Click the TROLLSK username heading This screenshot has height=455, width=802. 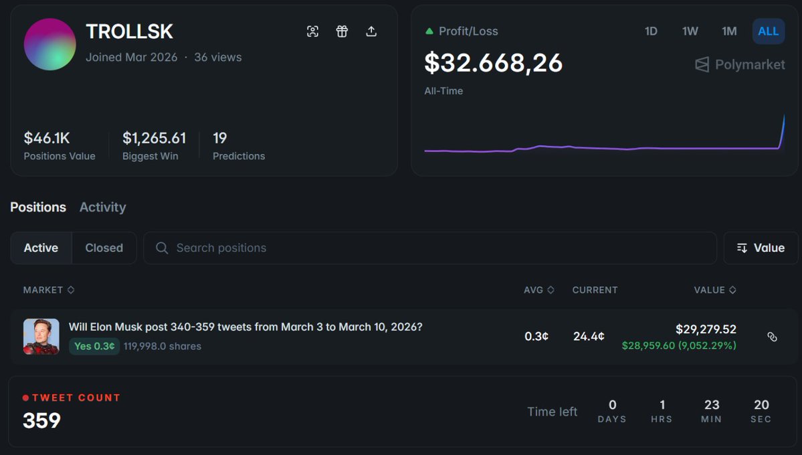coord(129,31)
